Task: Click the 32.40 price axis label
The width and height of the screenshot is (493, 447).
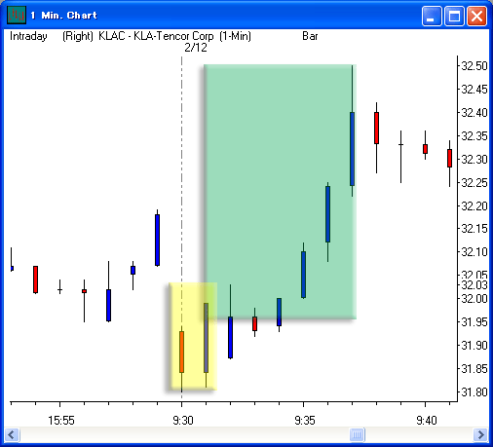Action: [x=474, y=113]
